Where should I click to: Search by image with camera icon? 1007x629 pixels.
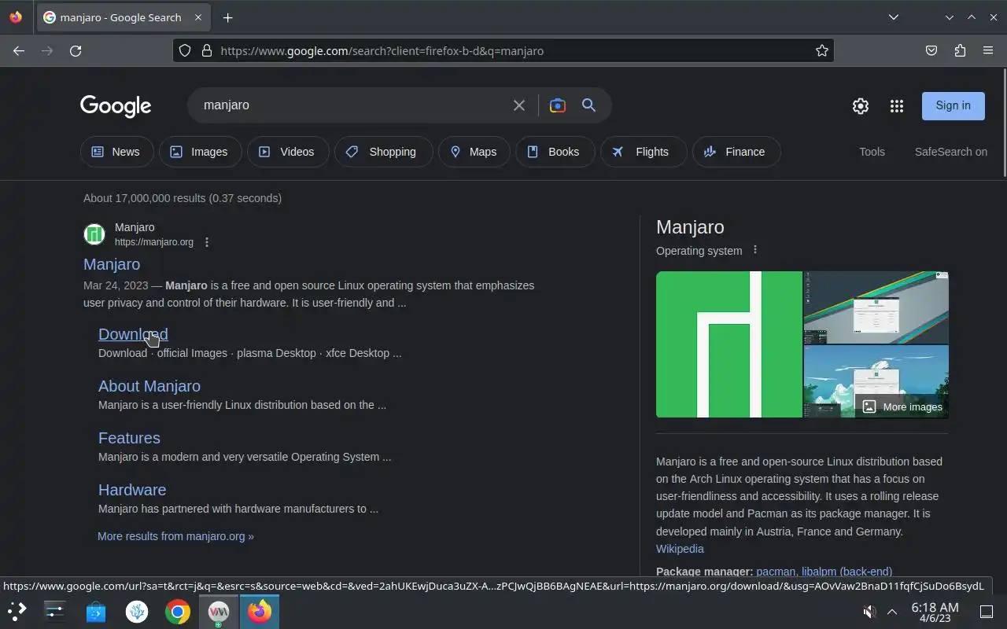pos(558,105)
